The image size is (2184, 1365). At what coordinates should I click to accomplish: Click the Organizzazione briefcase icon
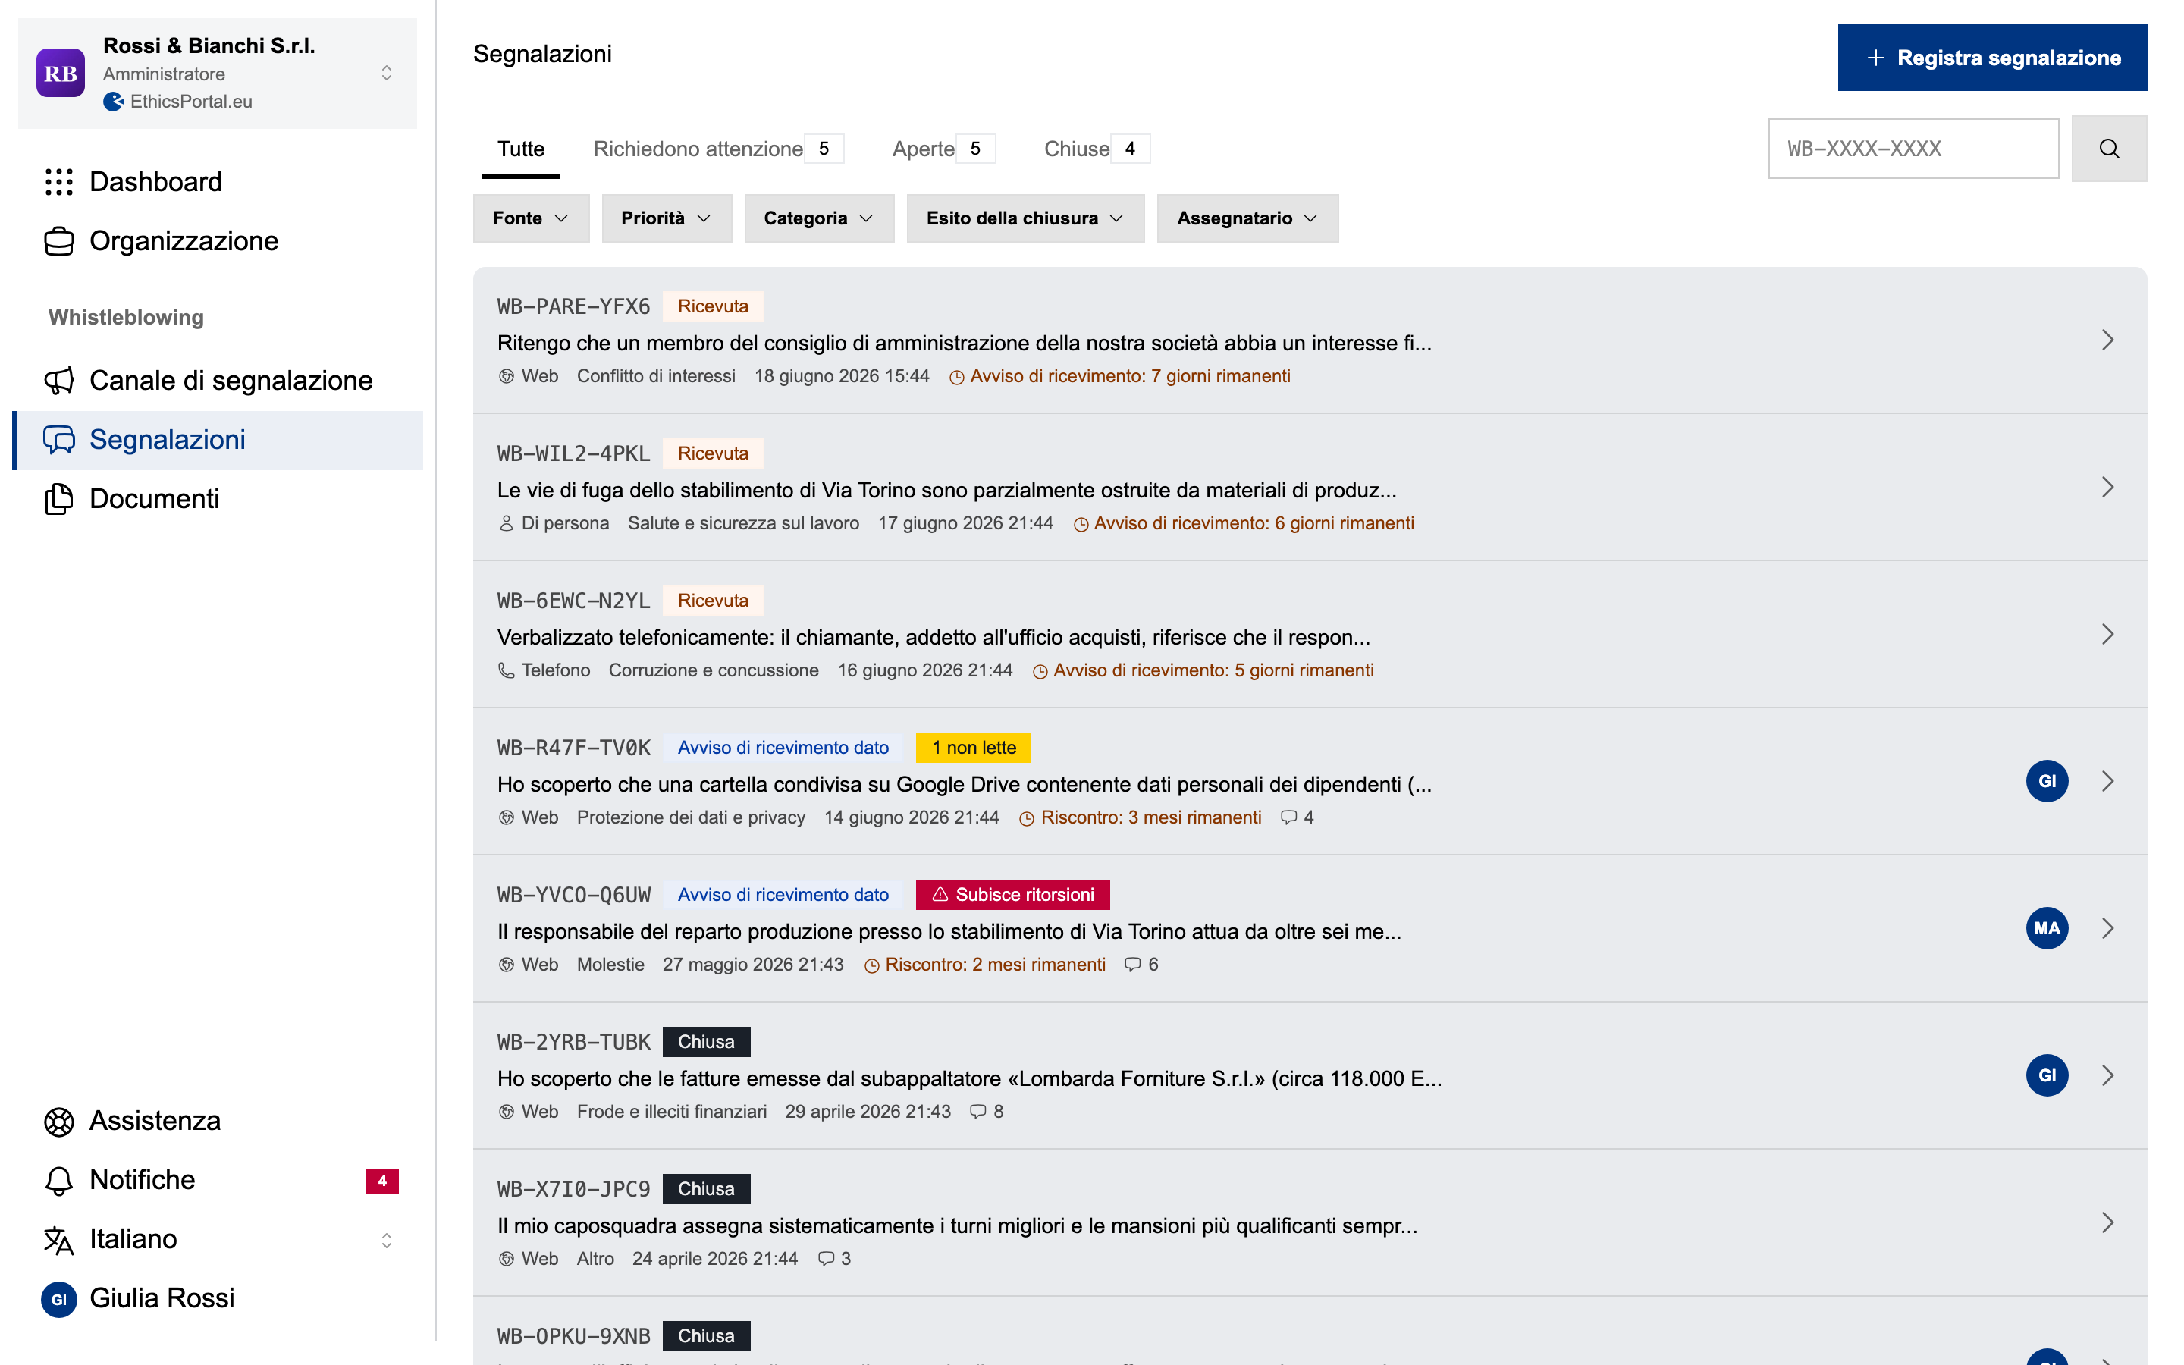tap(58, 241)
